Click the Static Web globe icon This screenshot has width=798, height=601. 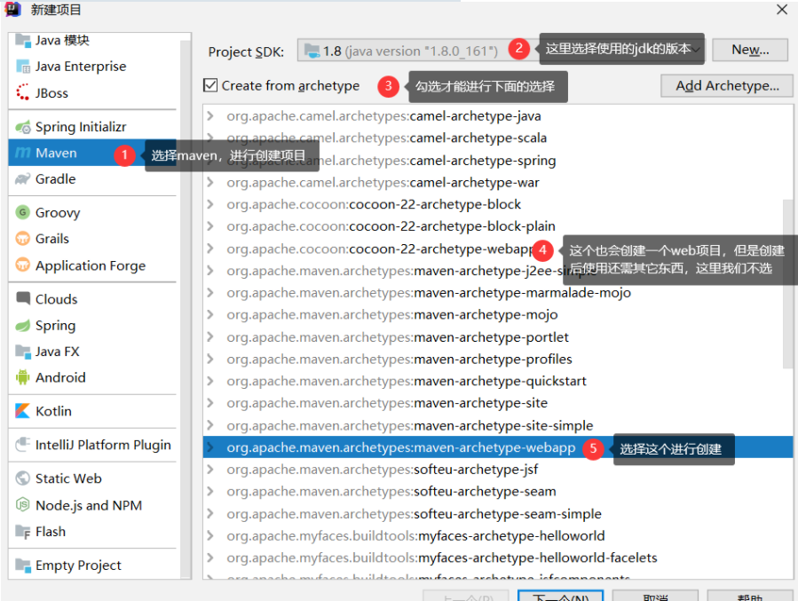22,478
